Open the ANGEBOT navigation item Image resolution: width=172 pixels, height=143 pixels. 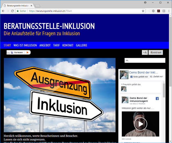click(x=45, y=45)
